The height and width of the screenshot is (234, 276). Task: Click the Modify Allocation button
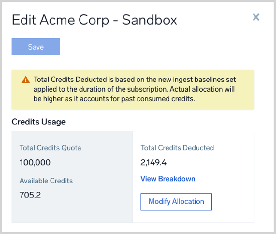coord(176,202)
